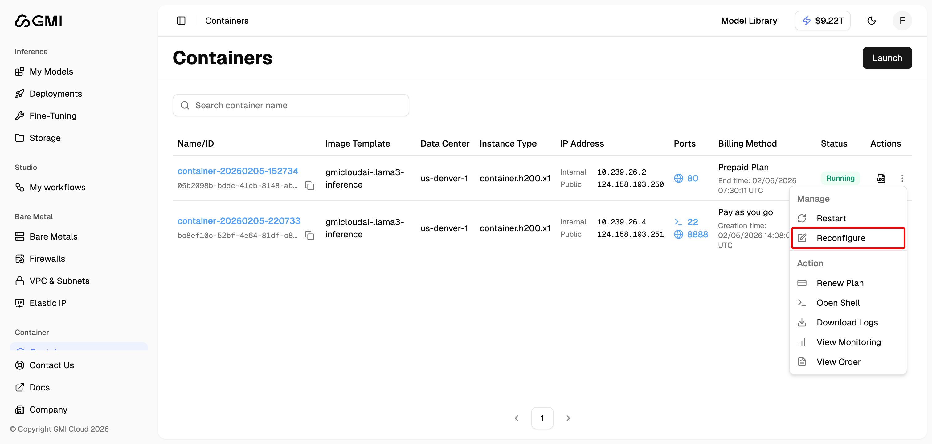Click the Elastic IP icon in the sidebar
The width and height of the screenshot is (932, 444).
[x=20, y=303]
